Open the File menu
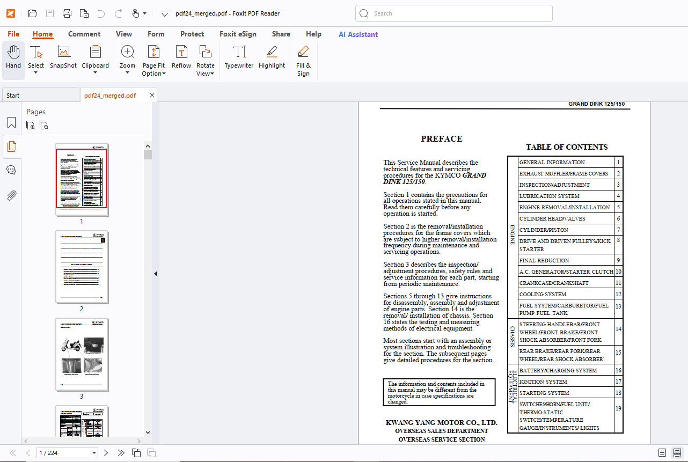 click(13, 34)
